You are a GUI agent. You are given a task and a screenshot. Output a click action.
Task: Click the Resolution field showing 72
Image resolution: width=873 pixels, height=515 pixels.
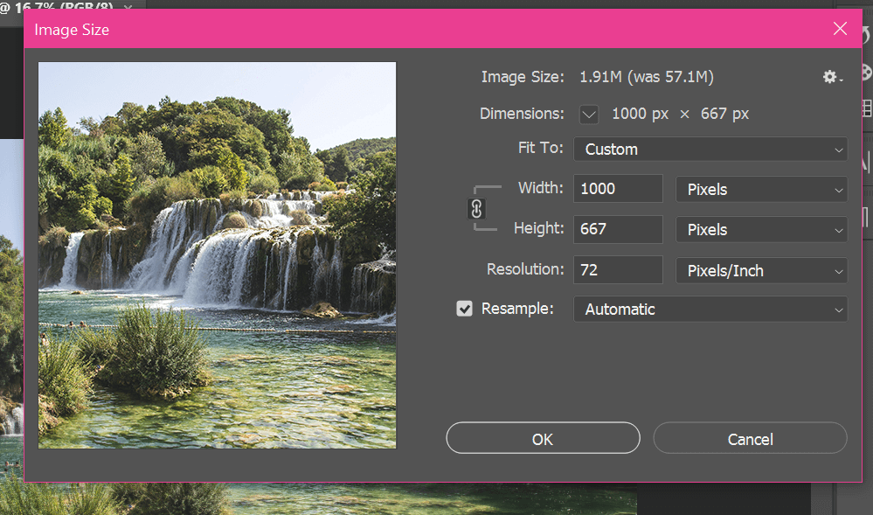(618, 270)
